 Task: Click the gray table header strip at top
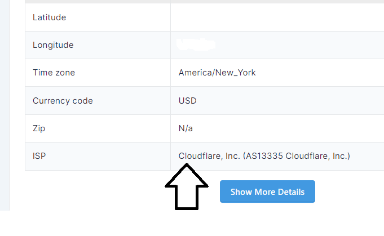click(205, 2)
